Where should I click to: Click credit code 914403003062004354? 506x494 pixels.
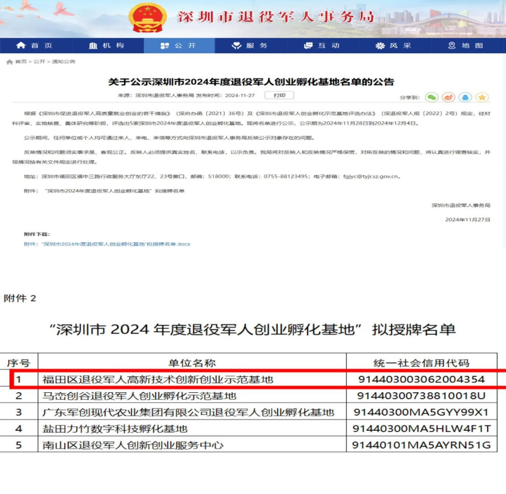(x=421, y=380)
